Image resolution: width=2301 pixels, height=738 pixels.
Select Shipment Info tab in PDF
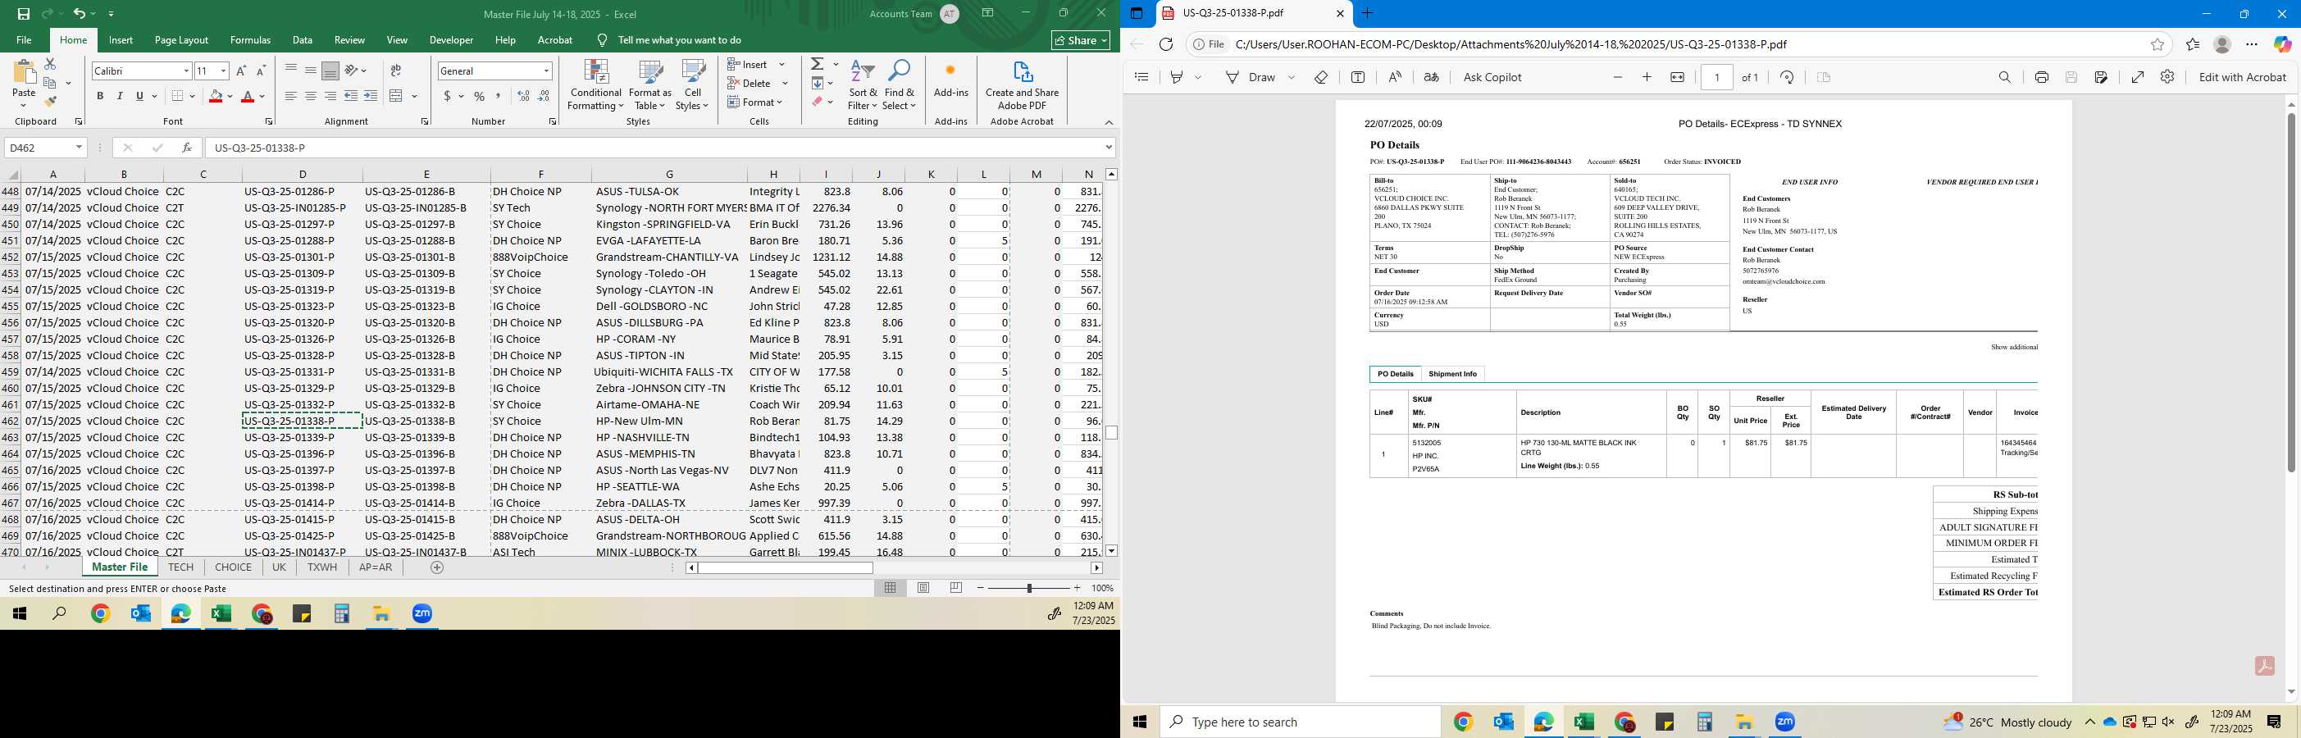(1452, 373)
